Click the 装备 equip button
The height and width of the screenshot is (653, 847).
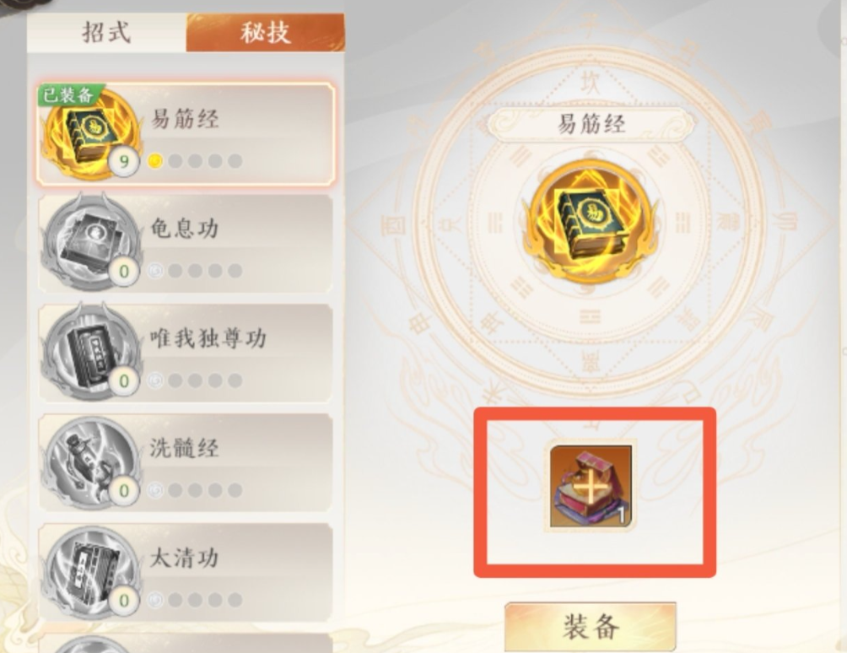coord(591,627)
